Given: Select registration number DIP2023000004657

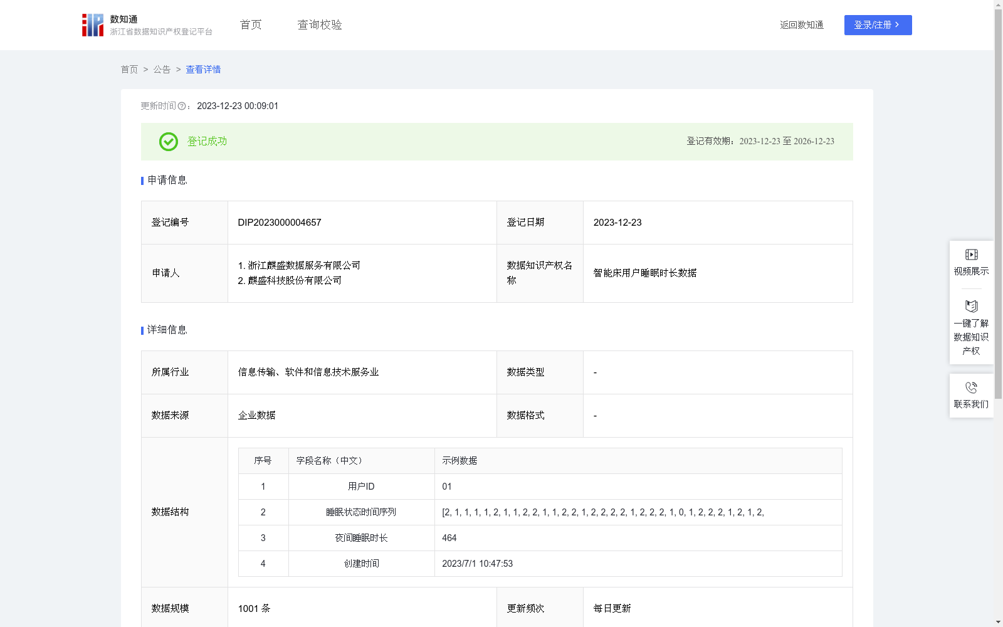Looking at the screenshot, I should (280, 223).
